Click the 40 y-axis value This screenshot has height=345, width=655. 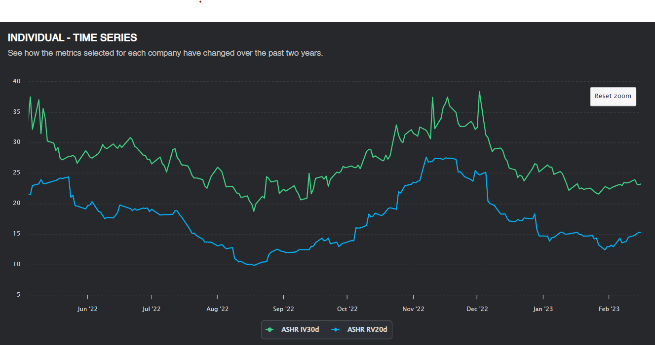tap(17, 81)
